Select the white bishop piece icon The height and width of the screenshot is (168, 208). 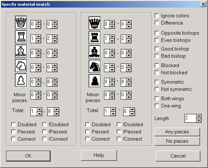(21, 51)
